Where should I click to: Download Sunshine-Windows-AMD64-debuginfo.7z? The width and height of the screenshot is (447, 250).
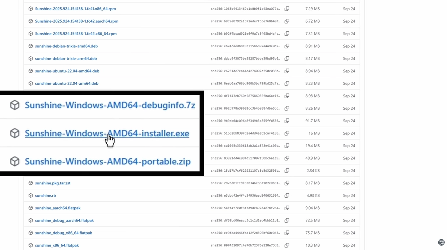click(110, 105)
